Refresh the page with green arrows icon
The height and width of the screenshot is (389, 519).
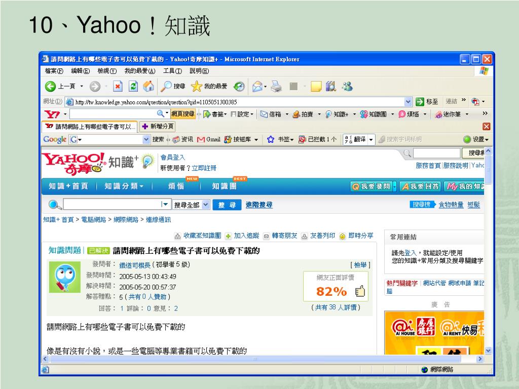[x=133, y=87]
